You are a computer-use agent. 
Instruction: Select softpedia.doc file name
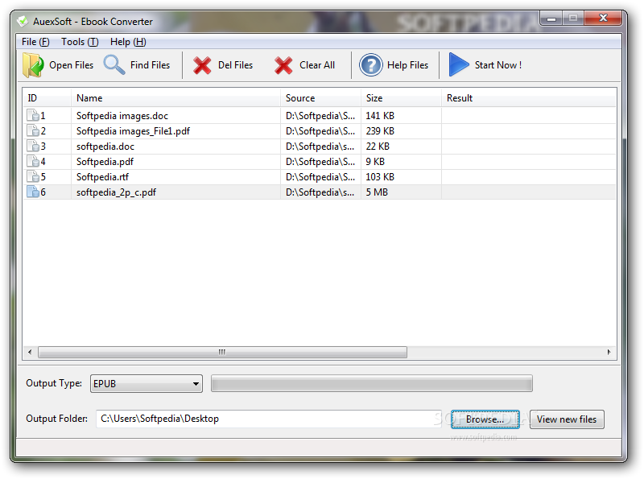[x=105, y=147]
